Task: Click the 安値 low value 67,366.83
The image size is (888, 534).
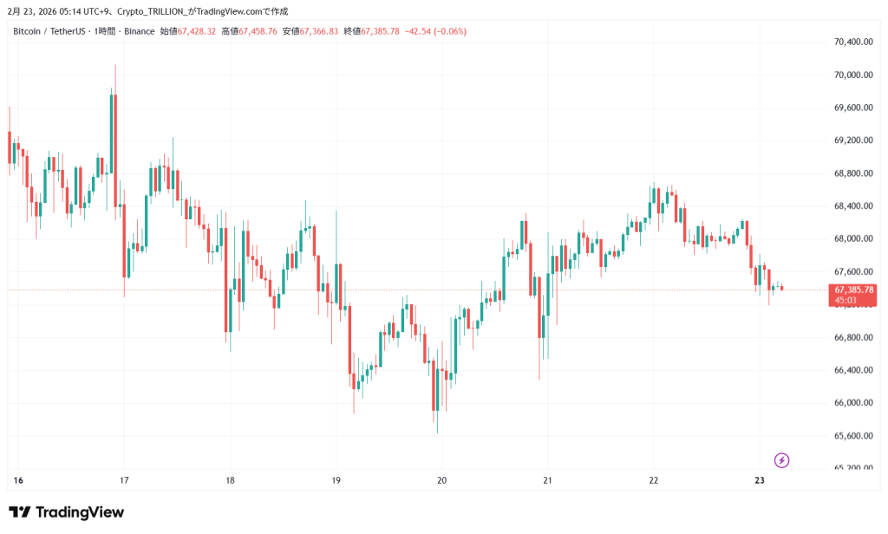Action: [319, 31]
